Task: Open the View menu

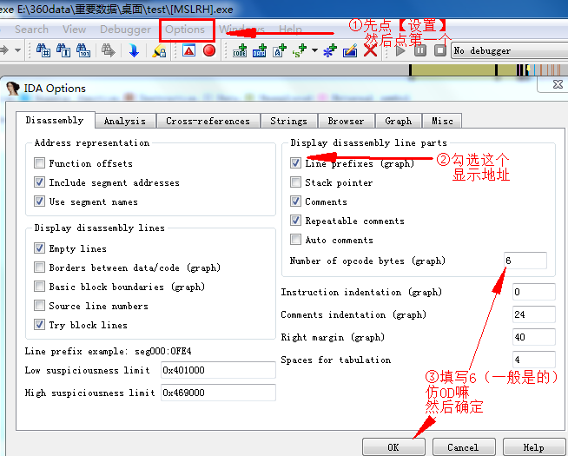Action: pyautogui.click(x=75, y=30)
